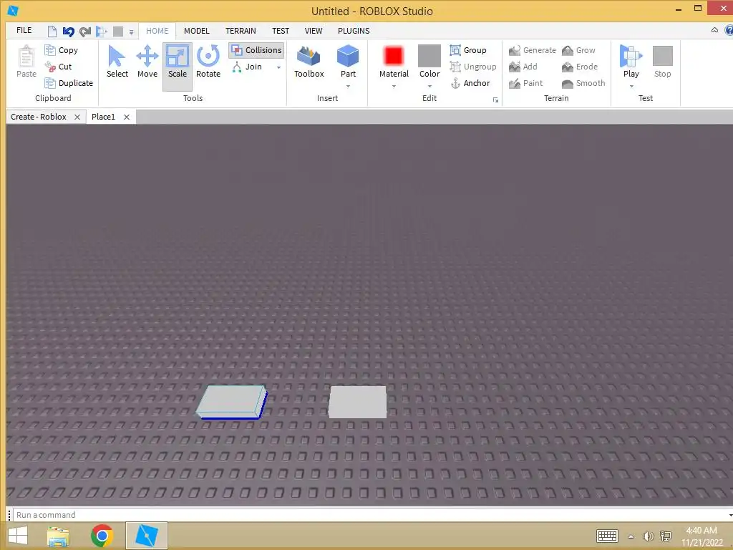Screen dimensions: 733x550
Task: Open the quick access customize dropdown
Action: (x=132, y=32)
